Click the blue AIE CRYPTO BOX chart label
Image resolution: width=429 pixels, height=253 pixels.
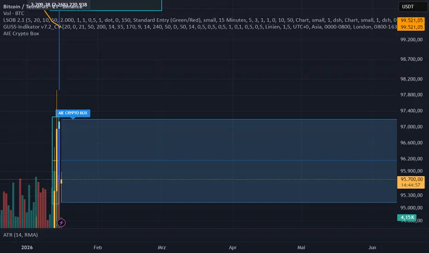pos(72,113)
